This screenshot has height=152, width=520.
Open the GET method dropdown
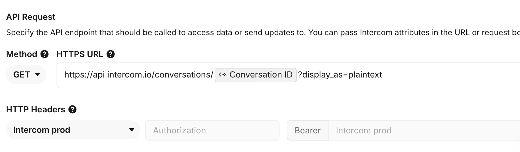click(x=26, y=74)
